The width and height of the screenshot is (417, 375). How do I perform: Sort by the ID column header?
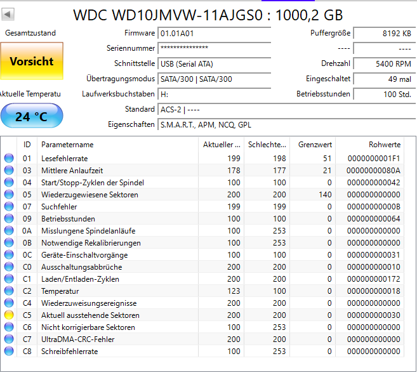[27, 145]
